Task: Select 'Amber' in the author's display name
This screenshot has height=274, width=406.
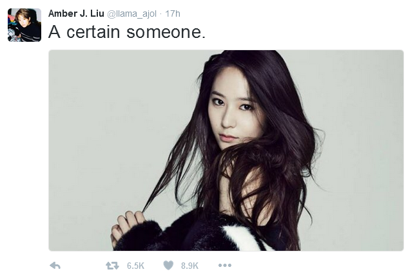Action: click(59, 14)
